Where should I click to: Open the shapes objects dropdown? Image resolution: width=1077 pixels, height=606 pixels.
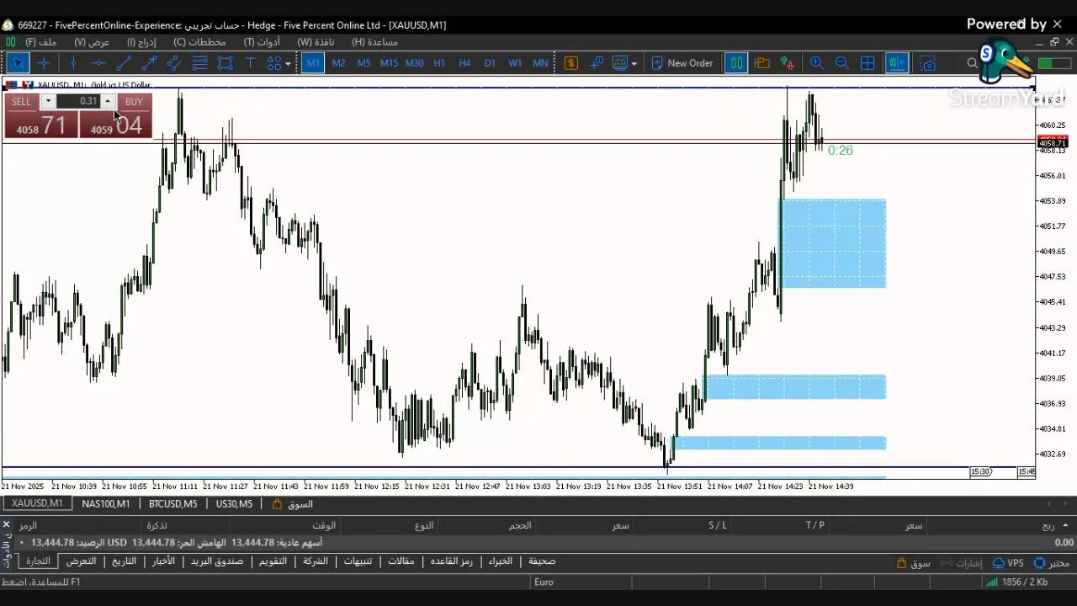click(288, 63)
